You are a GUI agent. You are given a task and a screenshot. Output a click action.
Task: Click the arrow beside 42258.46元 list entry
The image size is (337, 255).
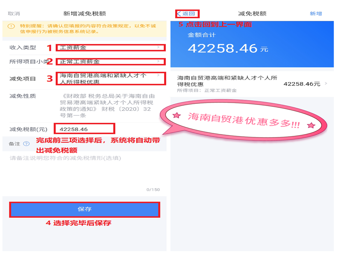point(326,83)
